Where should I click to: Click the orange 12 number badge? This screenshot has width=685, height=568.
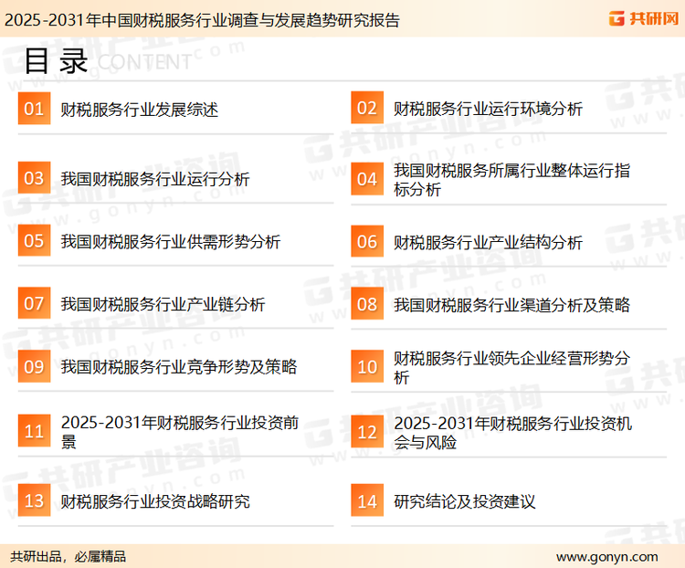[x=367, y=432]
